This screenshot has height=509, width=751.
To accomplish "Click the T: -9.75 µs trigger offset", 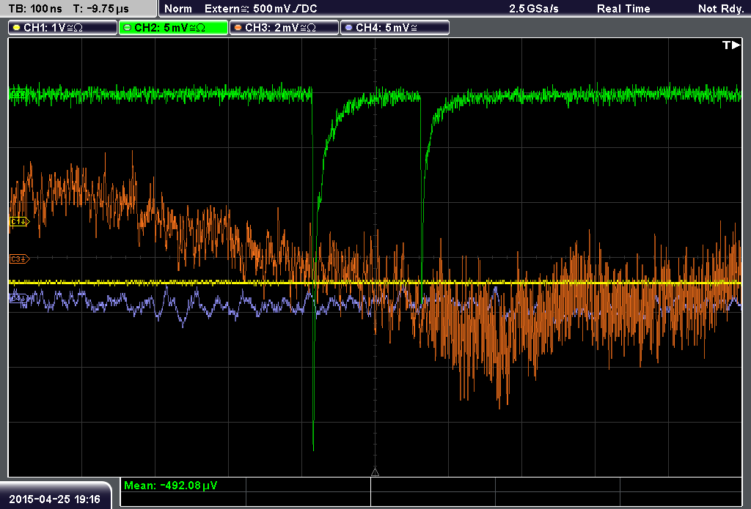I will (101, 9).
